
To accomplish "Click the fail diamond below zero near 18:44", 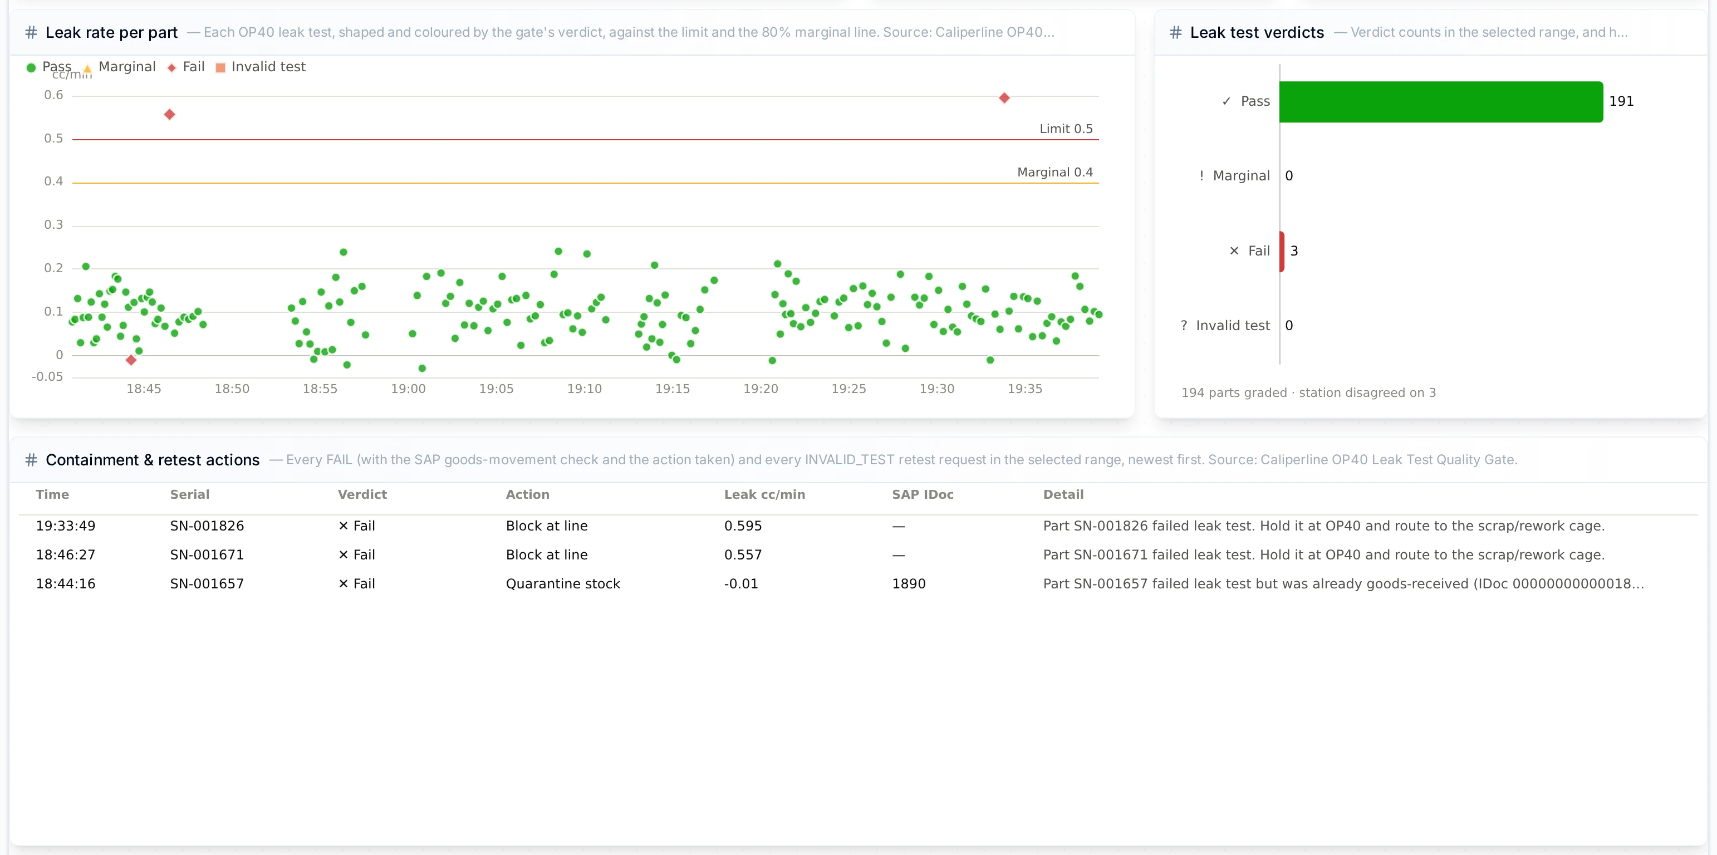I will [131, 360].
